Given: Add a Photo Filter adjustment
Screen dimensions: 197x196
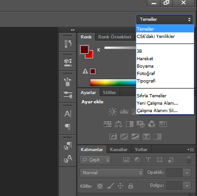Looking at the screenshot, I should pos(140,124).
